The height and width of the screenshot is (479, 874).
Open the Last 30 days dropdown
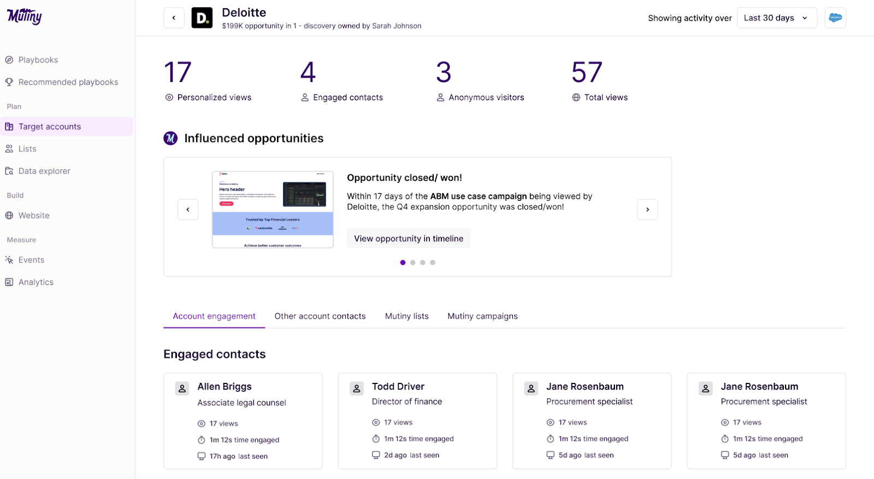[777, 18]
